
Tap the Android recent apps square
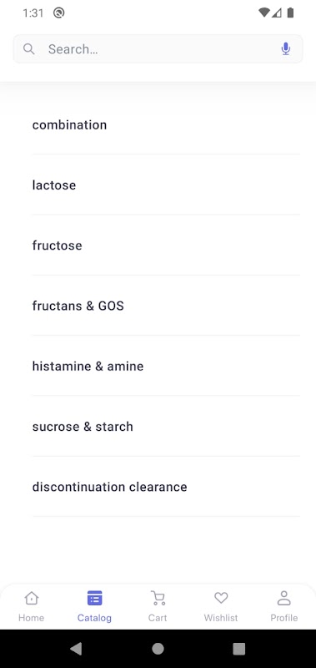(239, 649)
